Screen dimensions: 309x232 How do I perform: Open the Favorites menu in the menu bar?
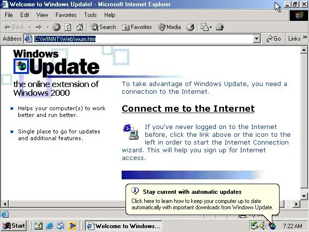tap(66, 15)
